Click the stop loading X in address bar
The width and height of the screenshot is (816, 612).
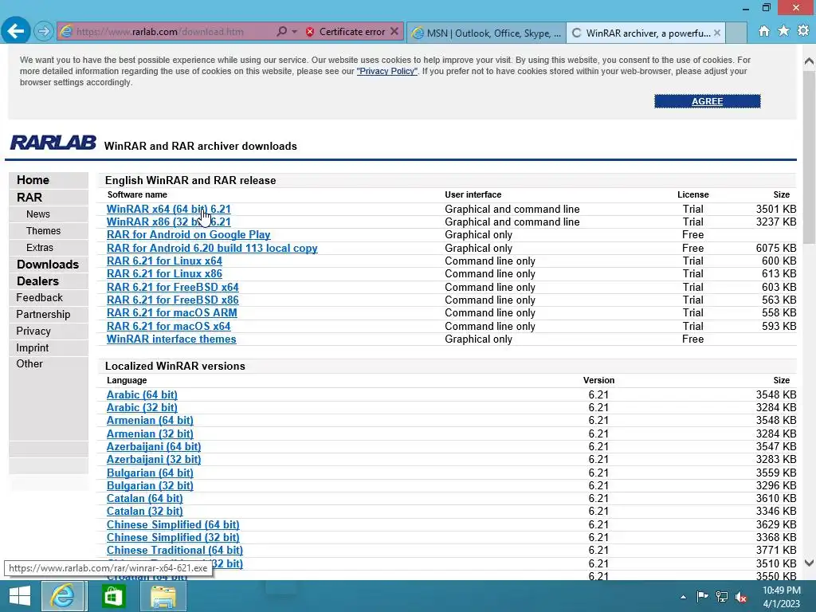pos(394,32)
